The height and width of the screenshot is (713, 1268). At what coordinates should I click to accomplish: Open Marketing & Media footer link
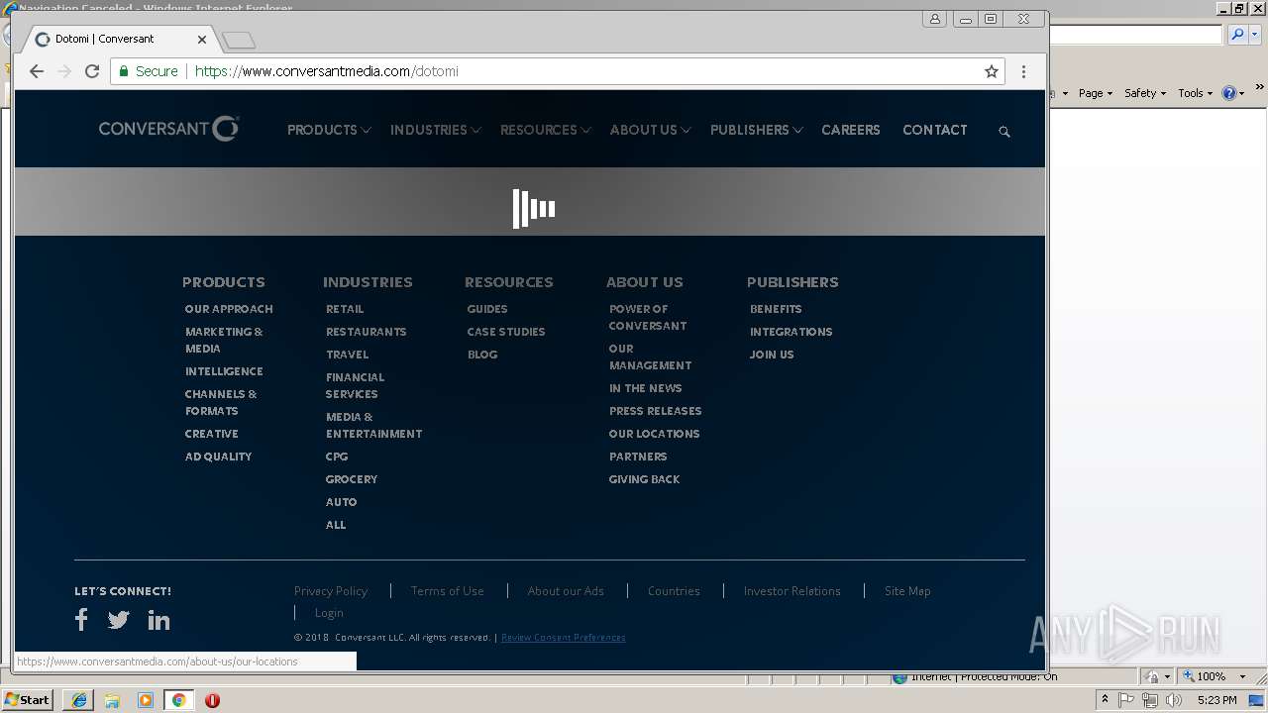pyautogui.click(x=224, y=340)
